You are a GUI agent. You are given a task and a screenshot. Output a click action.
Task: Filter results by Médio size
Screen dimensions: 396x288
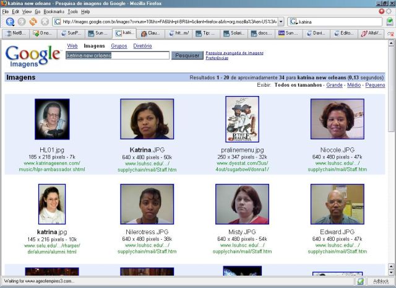354,85
